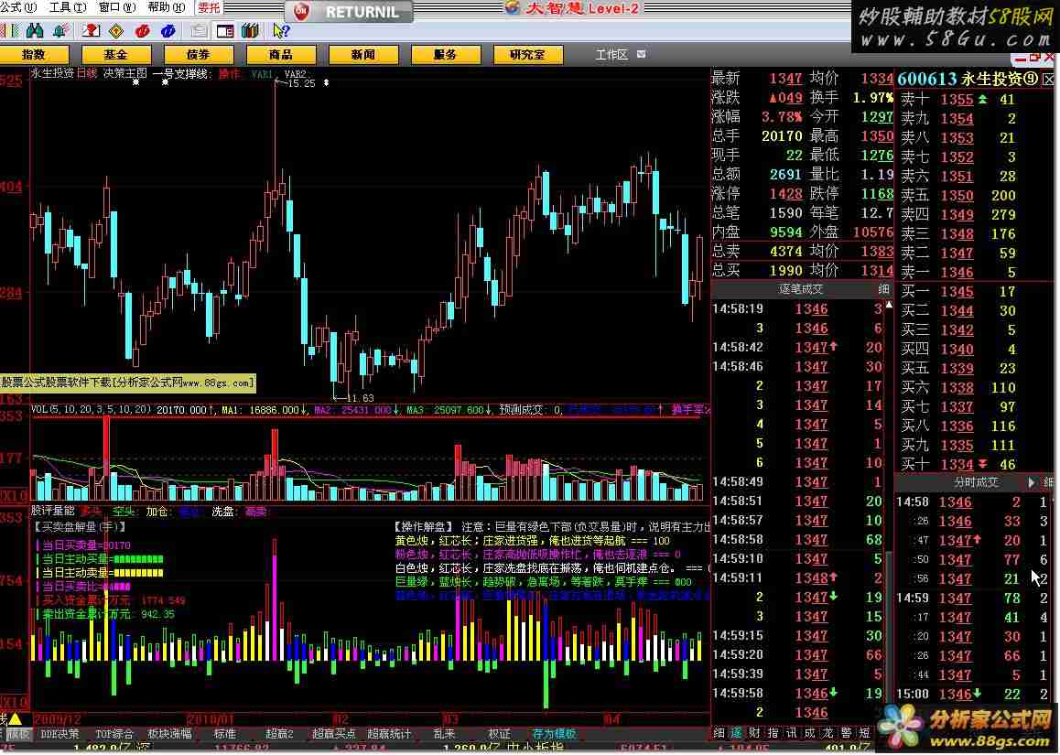1060x755 pixels.
Task: Switch to the DDE决策 tab
Action: pyautogui.click(x=60, y=734)
